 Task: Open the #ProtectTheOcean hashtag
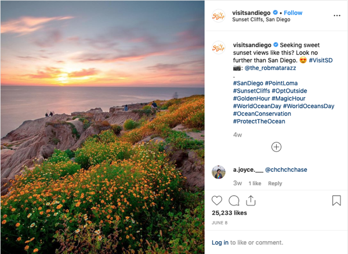coord(259,122)
